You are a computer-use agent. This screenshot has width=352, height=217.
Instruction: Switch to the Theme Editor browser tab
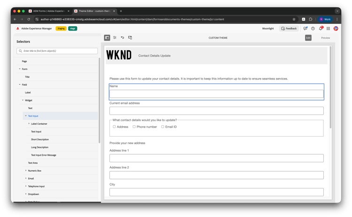click(x=94, y=11)
